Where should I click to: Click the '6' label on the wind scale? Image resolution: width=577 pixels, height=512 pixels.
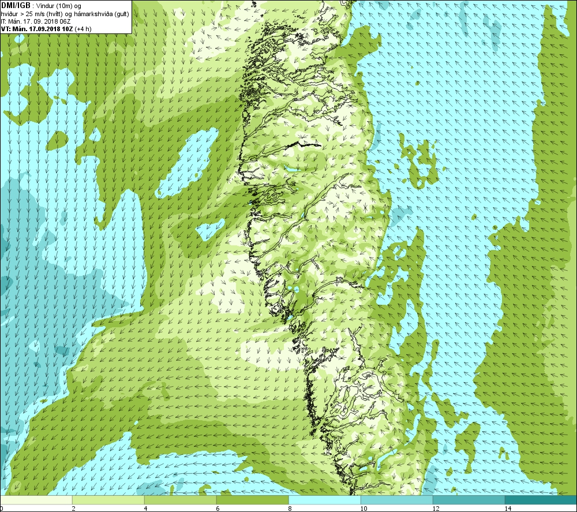pyautogui.click(x=218, y=509)
